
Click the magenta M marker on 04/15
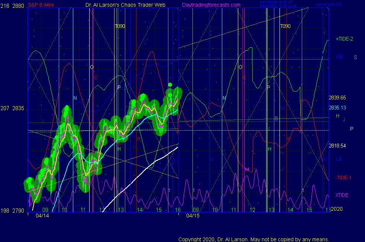click(x=247, y=169)
